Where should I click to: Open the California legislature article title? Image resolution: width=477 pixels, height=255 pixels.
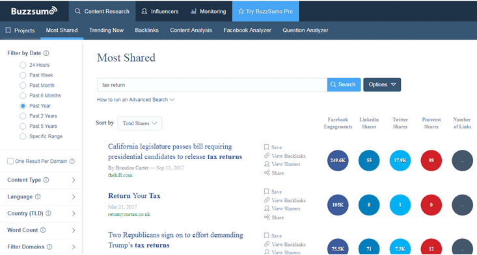click(175, 151)
